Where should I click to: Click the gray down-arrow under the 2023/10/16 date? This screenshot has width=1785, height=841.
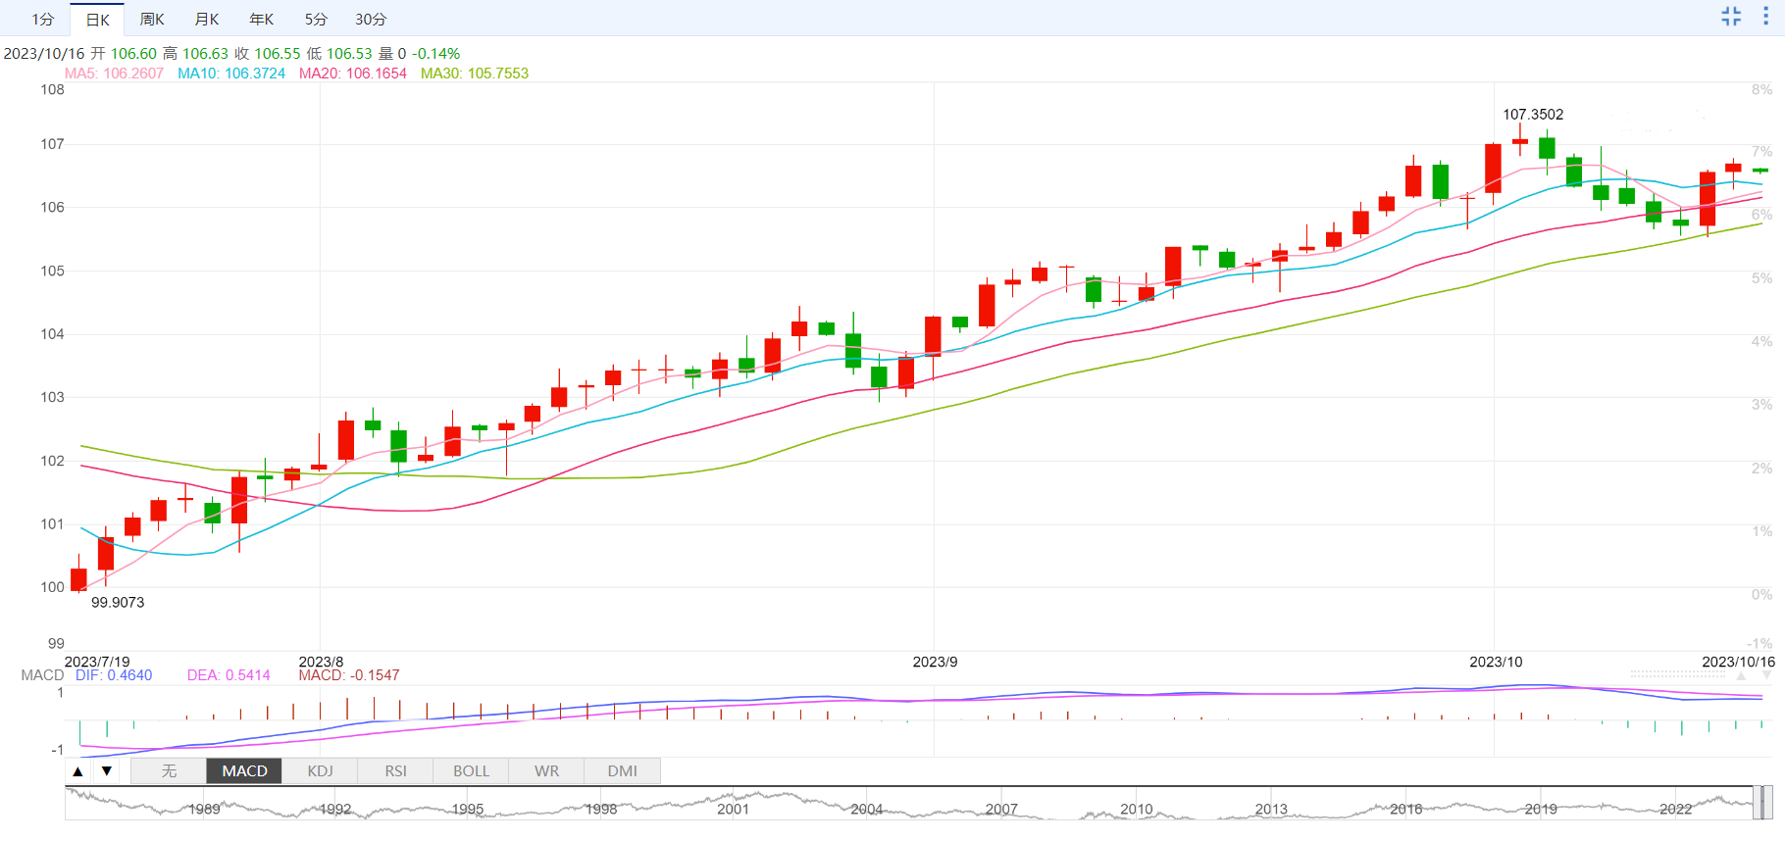coord(1767,676)
